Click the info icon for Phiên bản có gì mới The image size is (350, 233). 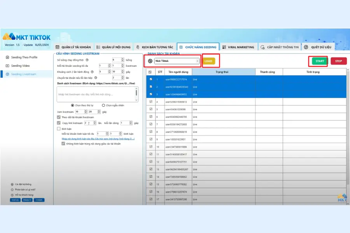tap(12, 190)
